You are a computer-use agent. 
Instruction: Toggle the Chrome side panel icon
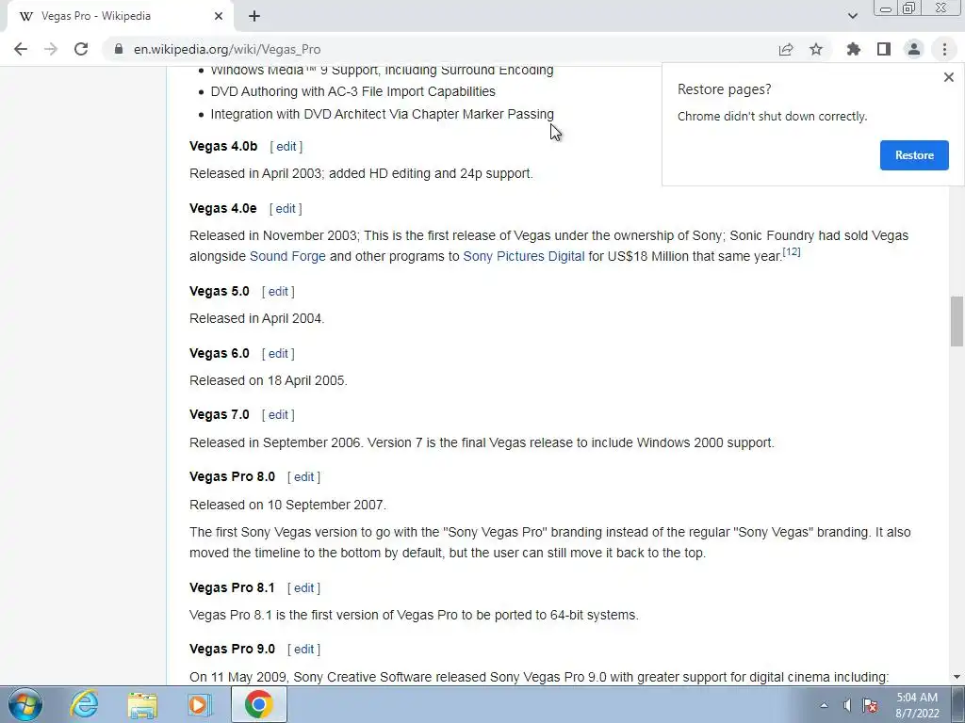[x=884, y=49]
